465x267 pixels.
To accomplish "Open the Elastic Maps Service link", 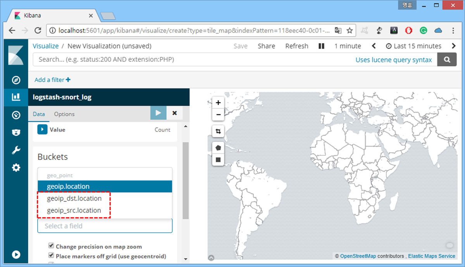I will 432,256.
